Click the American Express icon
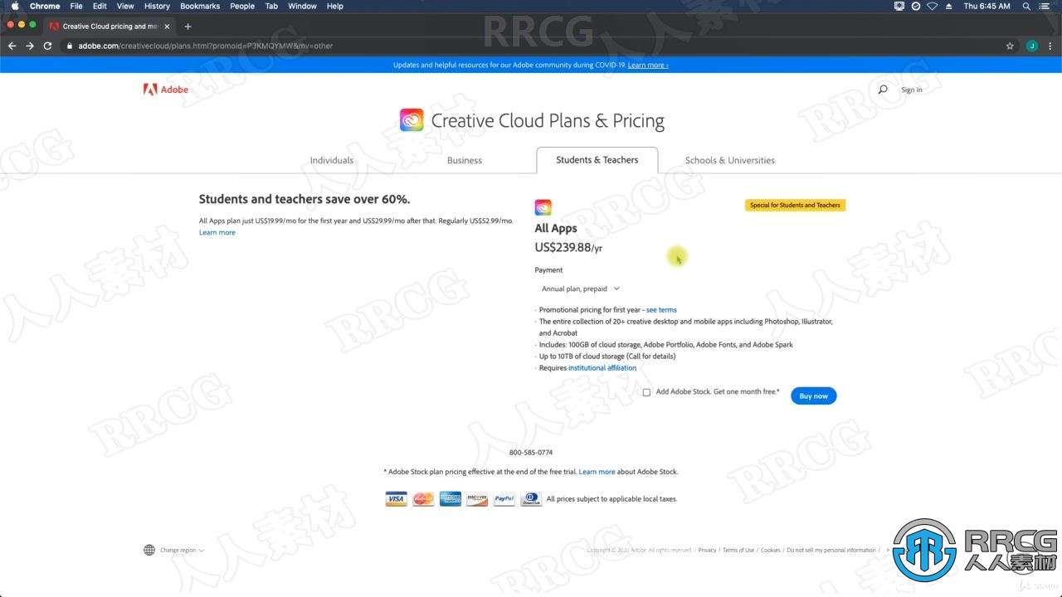Viewport: 1062px width, 597px height. pyautogui.click(x=451, y=499)
